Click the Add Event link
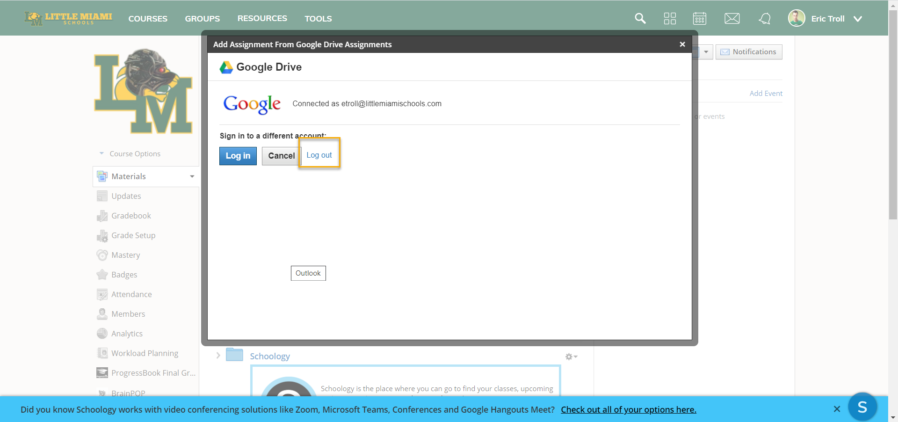 (766, 94)
